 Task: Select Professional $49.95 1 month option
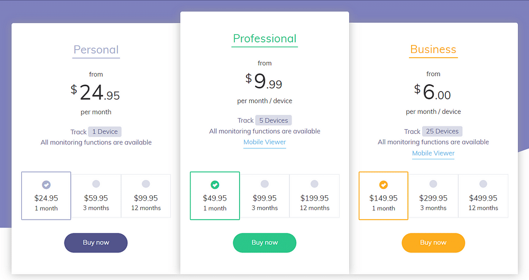click(x=215, y=195)
